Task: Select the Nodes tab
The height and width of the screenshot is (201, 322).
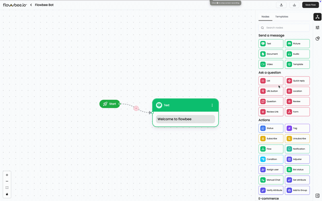Action: (265, 16)
